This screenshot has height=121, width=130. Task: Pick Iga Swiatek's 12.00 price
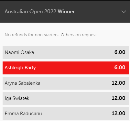118,98
